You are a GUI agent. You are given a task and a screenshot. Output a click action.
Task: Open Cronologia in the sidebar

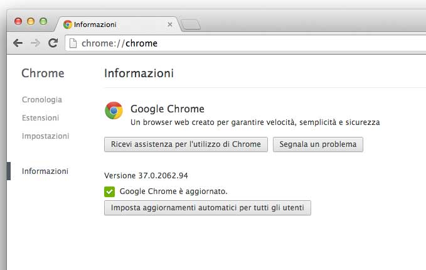point(41,99)
